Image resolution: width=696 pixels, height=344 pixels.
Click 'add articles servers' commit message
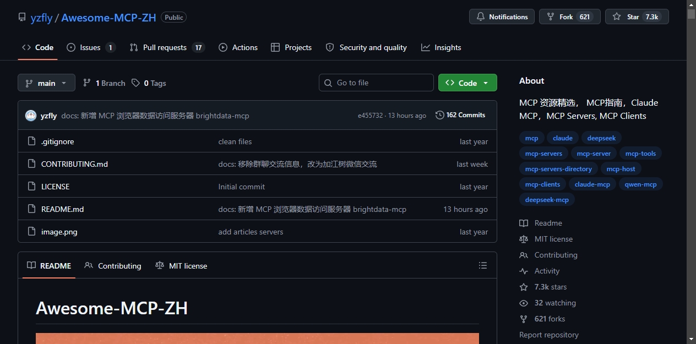251,232
